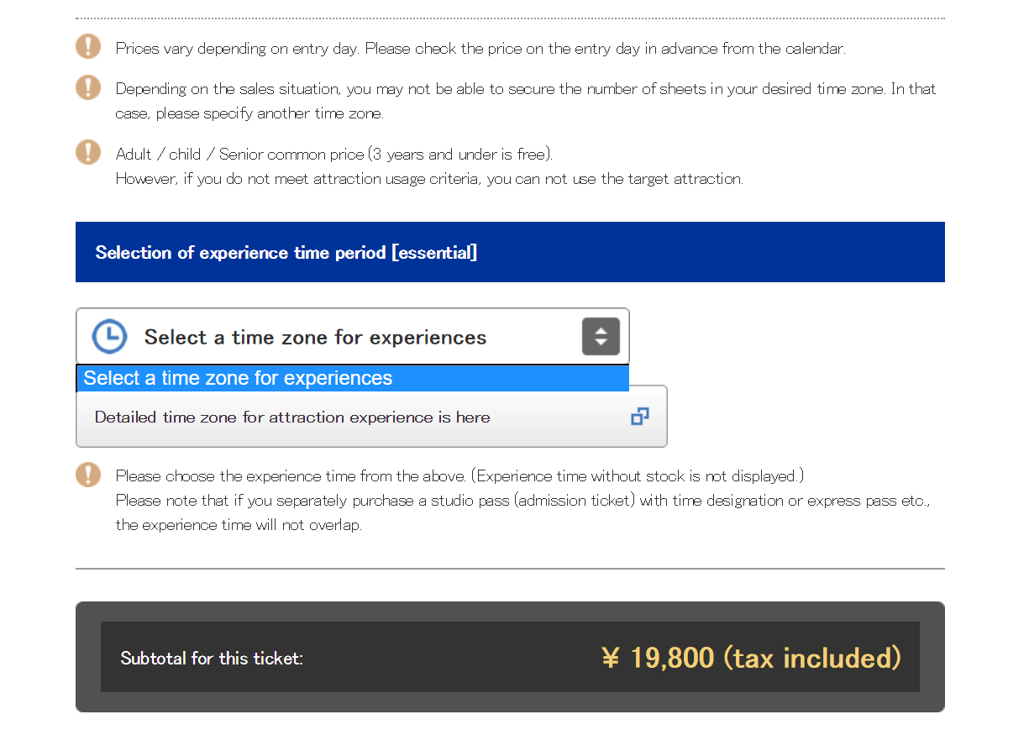Screen dimensions: 1029x730
Task: Click the 'the experience time will not overlap' line
Action: pyautogui.click(x=239, y=525)
